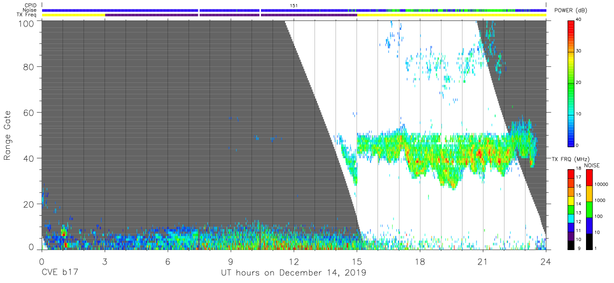Select black 9–10 MHz swatch in TX FRQ legend
The image size is (614, 283).
571,245
